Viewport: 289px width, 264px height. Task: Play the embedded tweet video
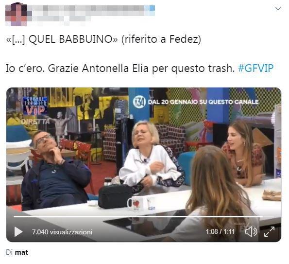(18, 231)
